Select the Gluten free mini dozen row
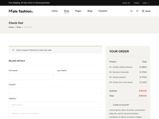159x119 pixels. [x=128, y=82]
